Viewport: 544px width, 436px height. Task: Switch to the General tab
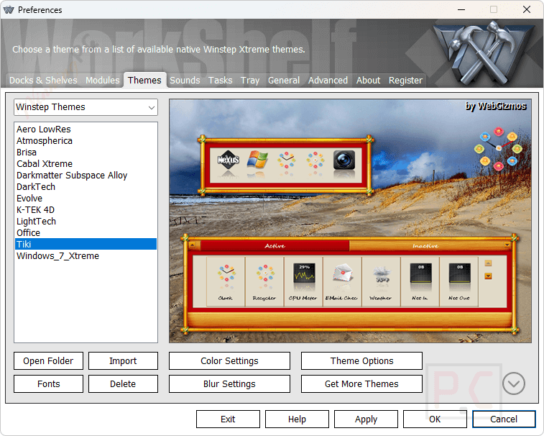283,81
